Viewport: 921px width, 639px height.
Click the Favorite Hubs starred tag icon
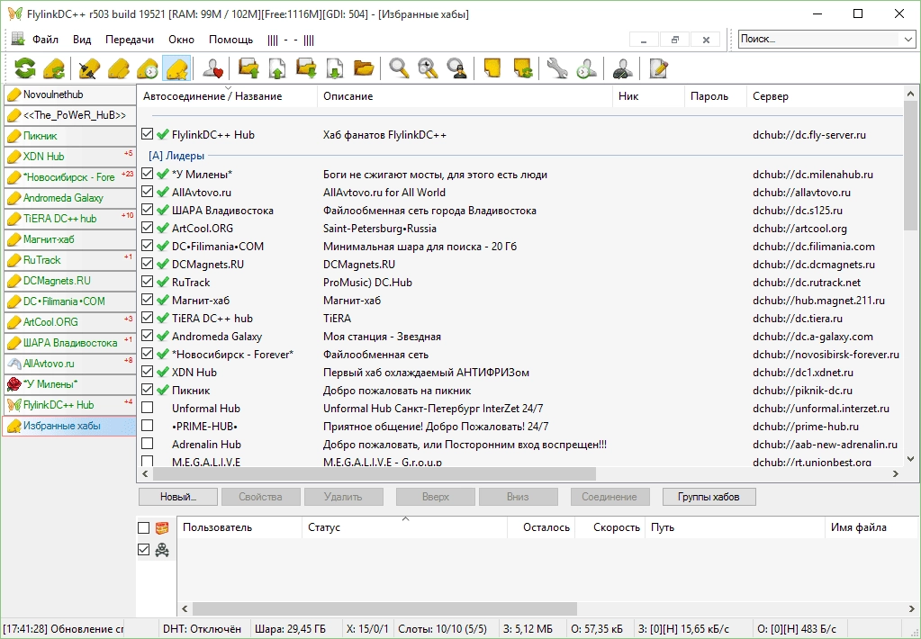click(x=176, y=68)
